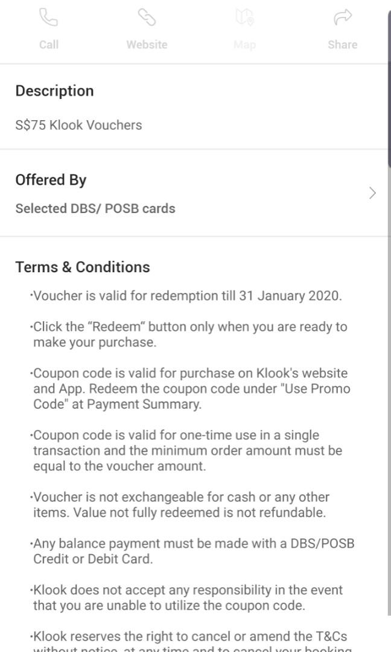Select the 'Website' text label
The height and width of the screenshot is (652, 391).
(x=147, y=44)
